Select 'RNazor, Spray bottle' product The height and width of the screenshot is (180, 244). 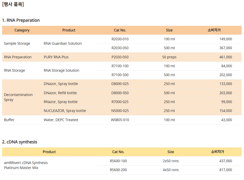[x=61, y=102]
